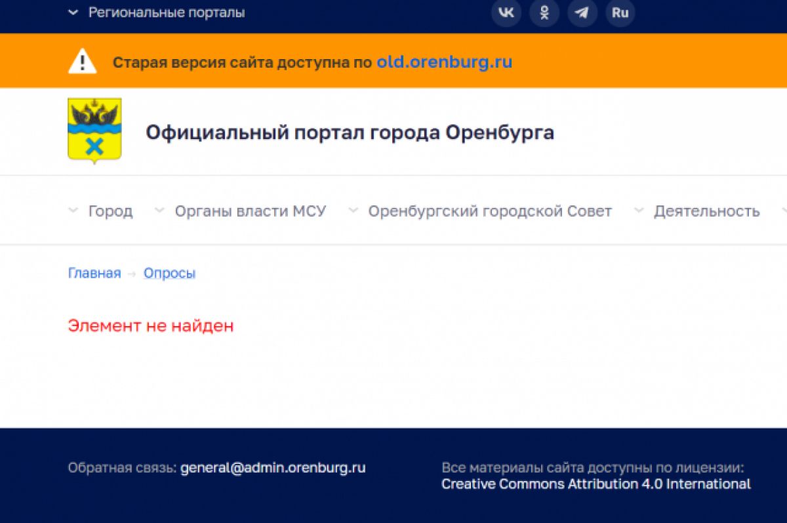
Task: Click the Orenburg city coat of arms logo
Action: coord(94,129)
